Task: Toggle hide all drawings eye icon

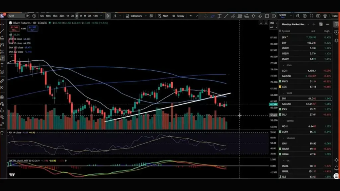Action: click(x=2, y=117)
